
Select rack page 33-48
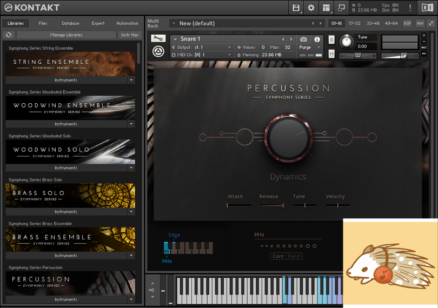[x=373, y=23]
